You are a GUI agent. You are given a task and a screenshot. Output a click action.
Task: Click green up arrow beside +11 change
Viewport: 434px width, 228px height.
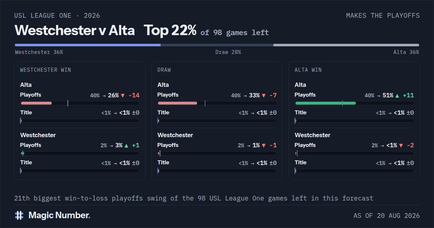click(397, 96)
